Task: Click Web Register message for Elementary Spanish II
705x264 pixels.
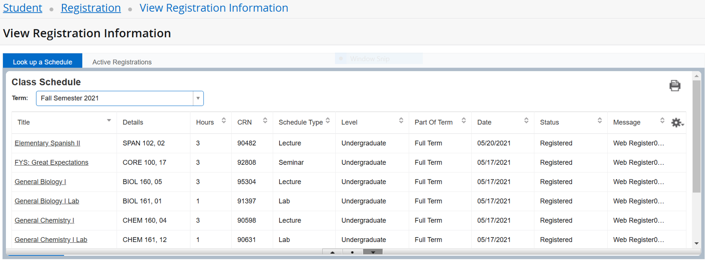Action: click(638, 143)
